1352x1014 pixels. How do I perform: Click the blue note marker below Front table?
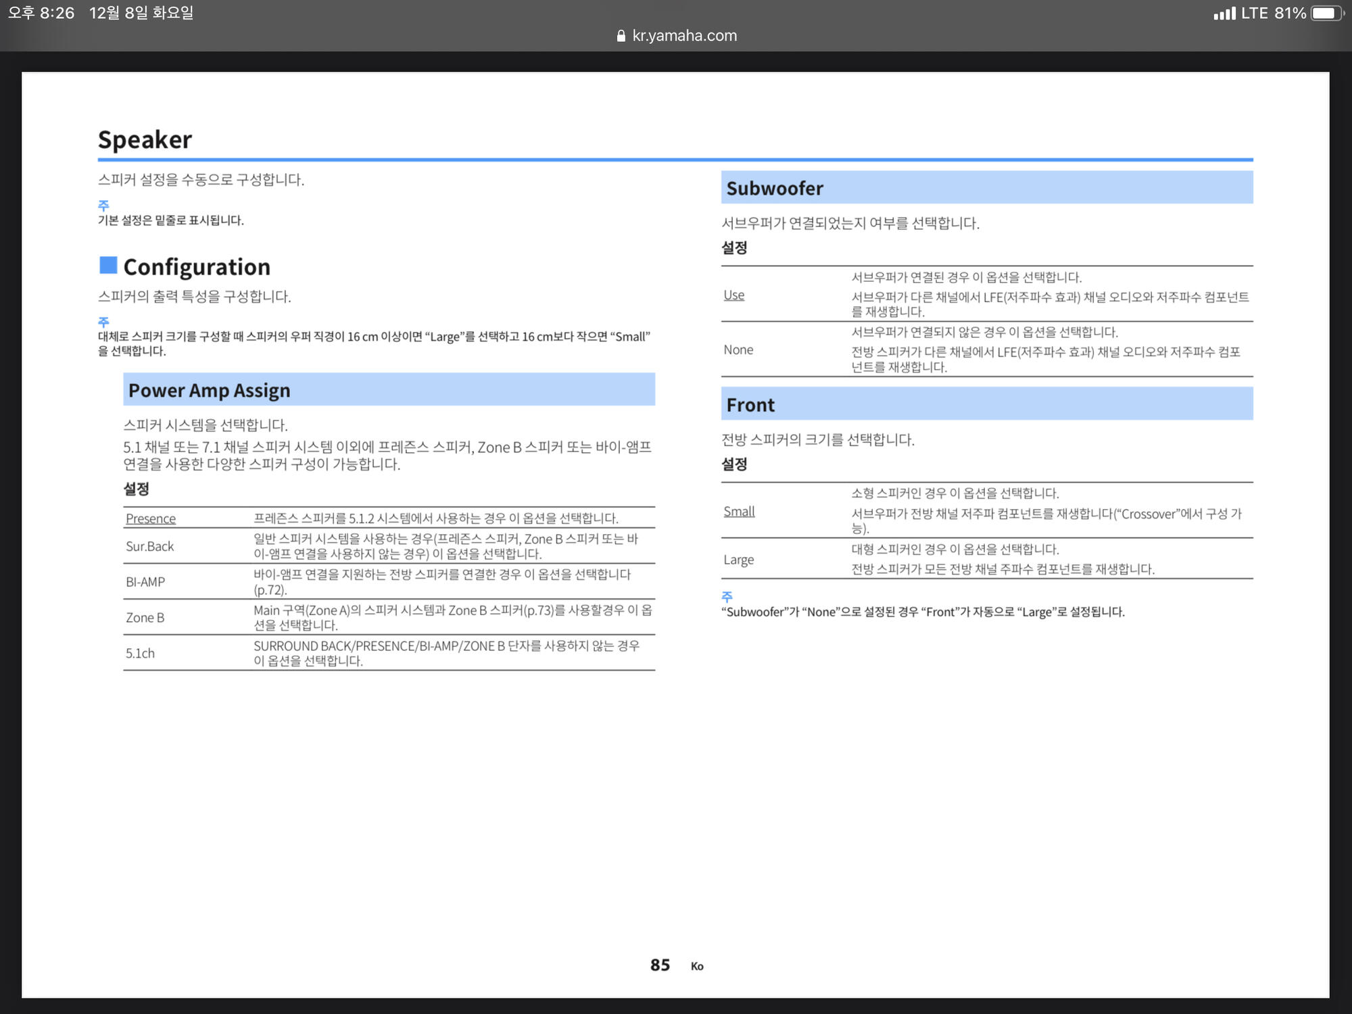click(727, 596)
